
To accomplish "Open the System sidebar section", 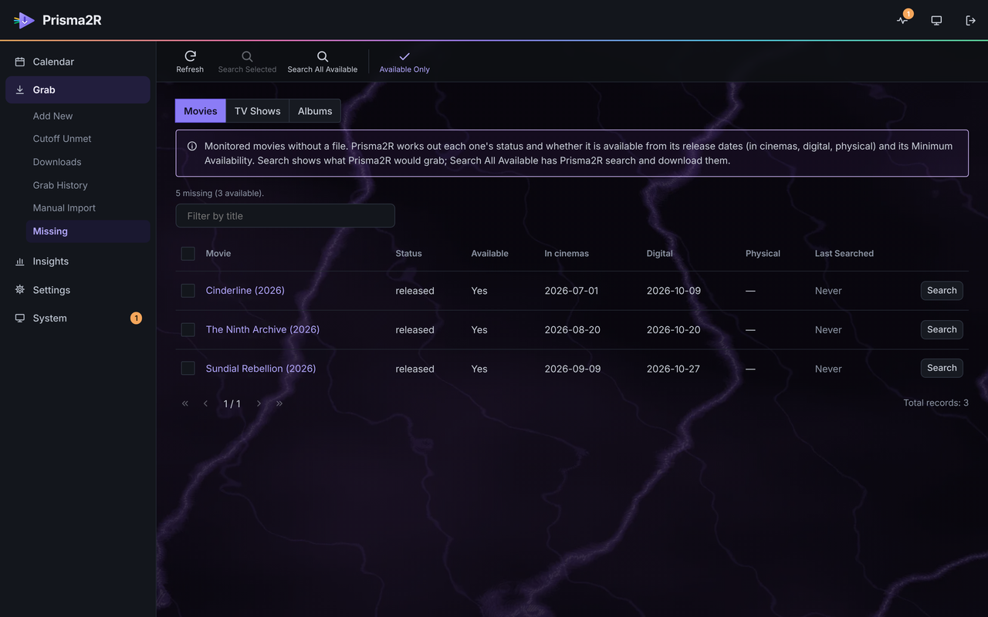I will pos(78,318).
